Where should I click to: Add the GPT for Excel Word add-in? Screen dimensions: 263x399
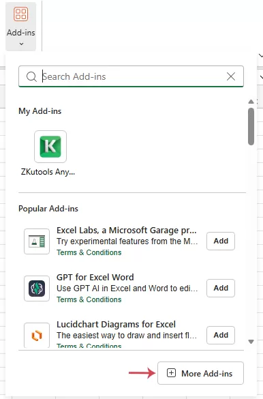[221, 288]
